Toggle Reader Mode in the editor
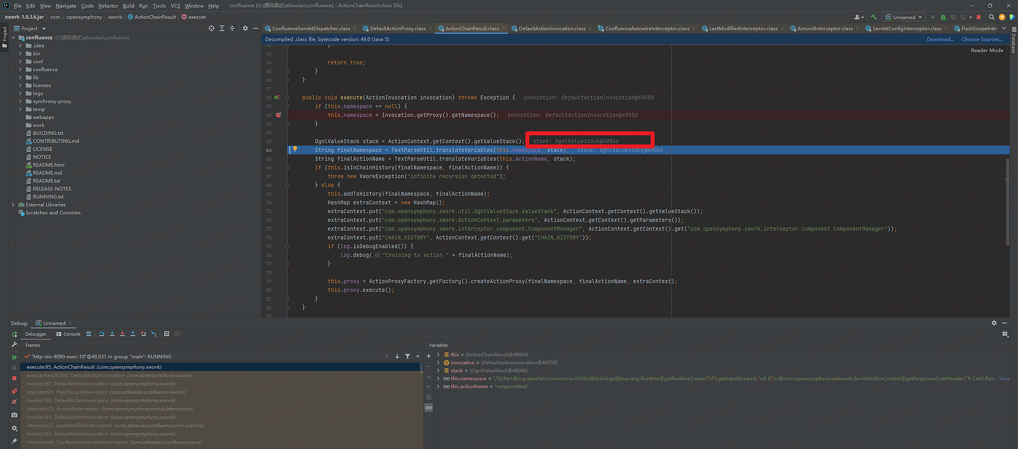Image resolution: width=1018 pixels, height=449 pixels. tap(987, 50)
